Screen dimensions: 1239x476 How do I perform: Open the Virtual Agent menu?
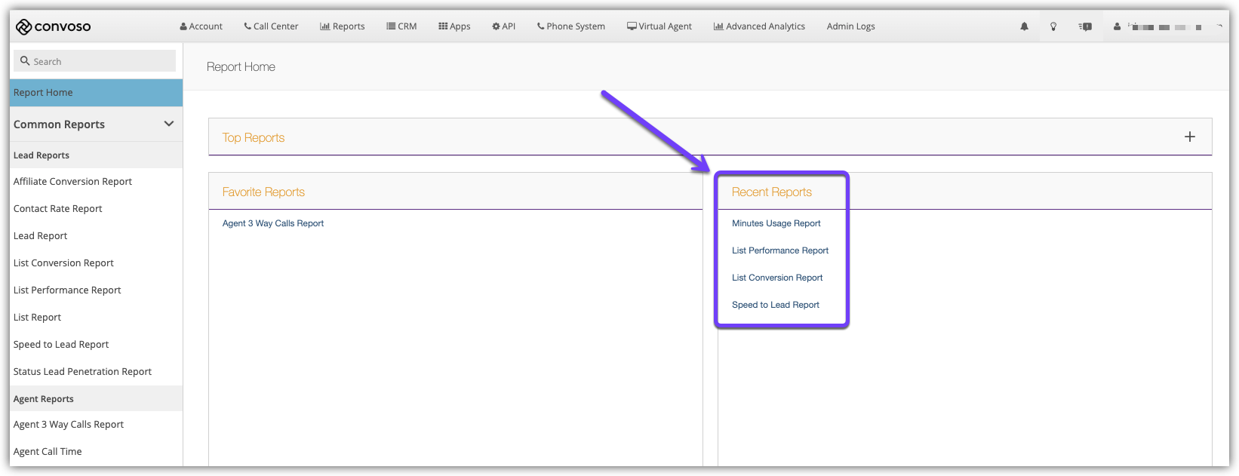(659, 26)
